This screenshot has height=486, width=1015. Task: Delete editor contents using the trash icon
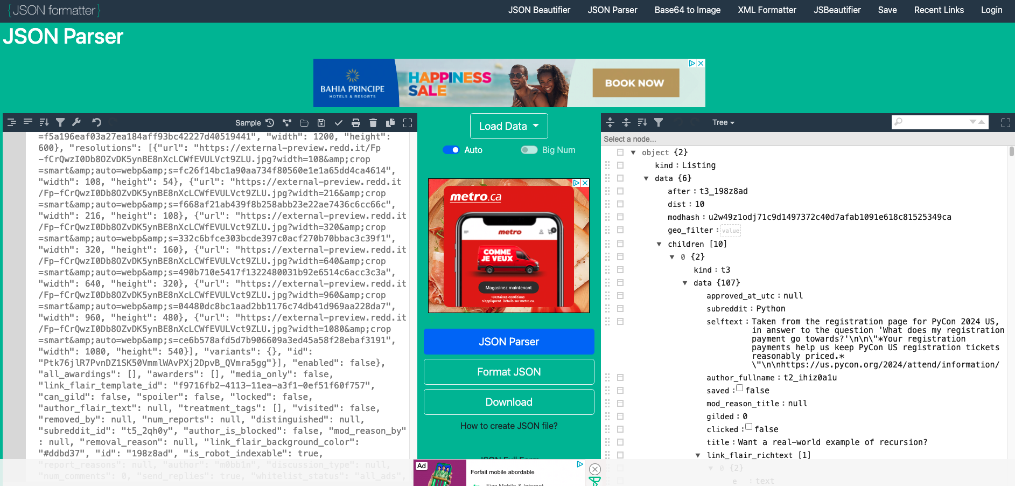coord(373,122)
